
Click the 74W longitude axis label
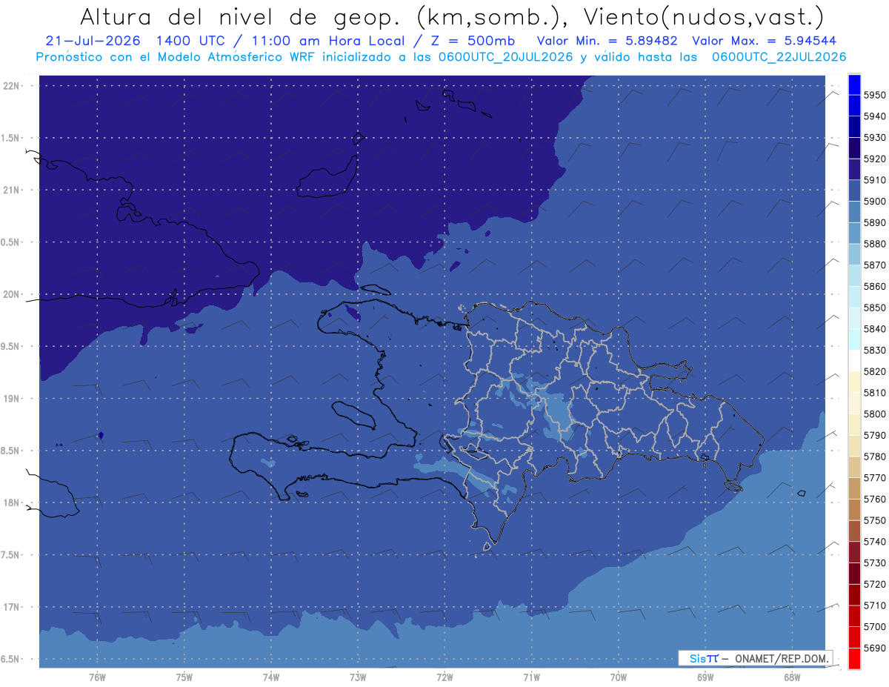(271, 677)
